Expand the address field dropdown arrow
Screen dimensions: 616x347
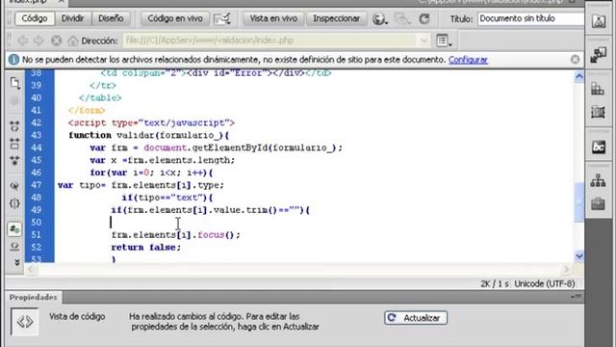pos(423,40)
